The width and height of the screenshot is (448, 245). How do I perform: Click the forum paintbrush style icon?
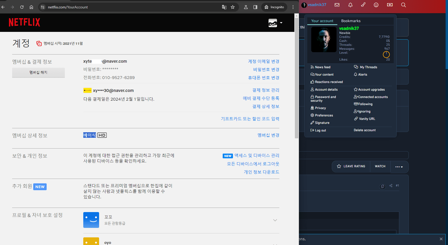tap(363, 5)
